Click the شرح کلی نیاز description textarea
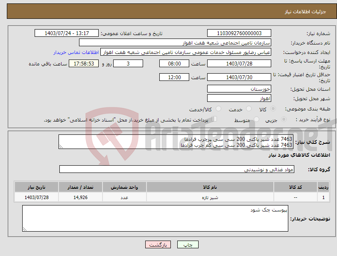Viewport: 337px width, 256px height. [176, 142]
